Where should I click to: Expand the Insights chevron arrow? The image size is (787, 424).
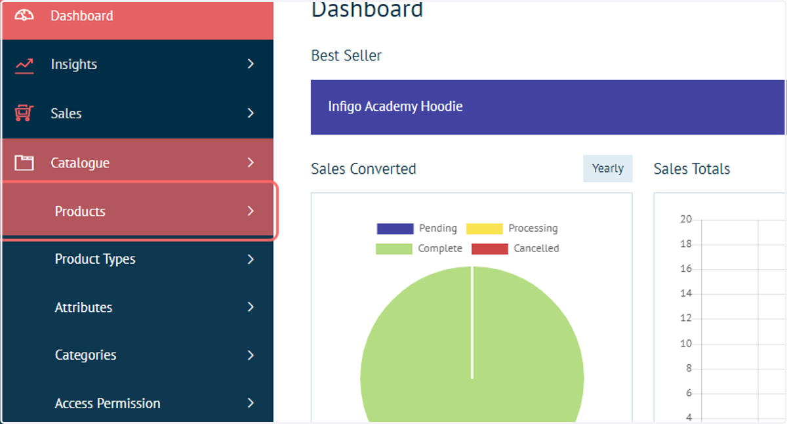click(x=251, y=64)
